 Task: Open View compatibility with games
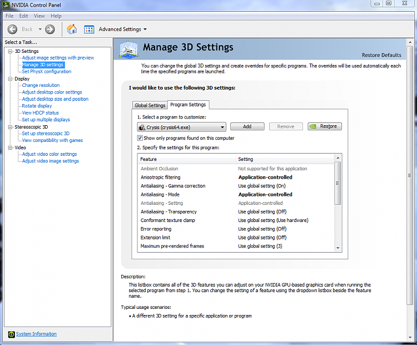(52, 140)
